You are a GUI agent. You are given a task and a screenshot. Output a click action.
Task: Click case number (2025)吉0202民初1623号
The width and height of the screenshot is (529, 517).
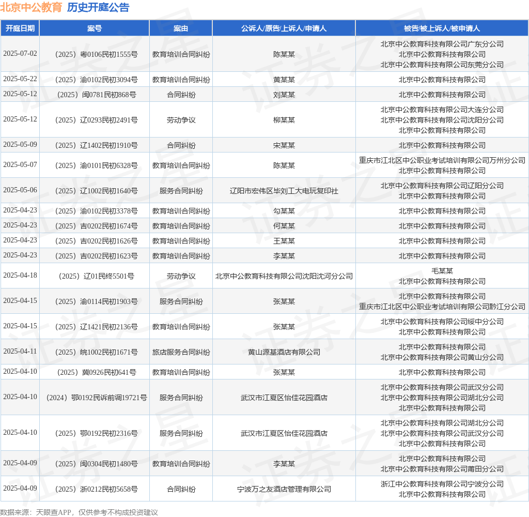pyautogui.click(x=96, y=256)
